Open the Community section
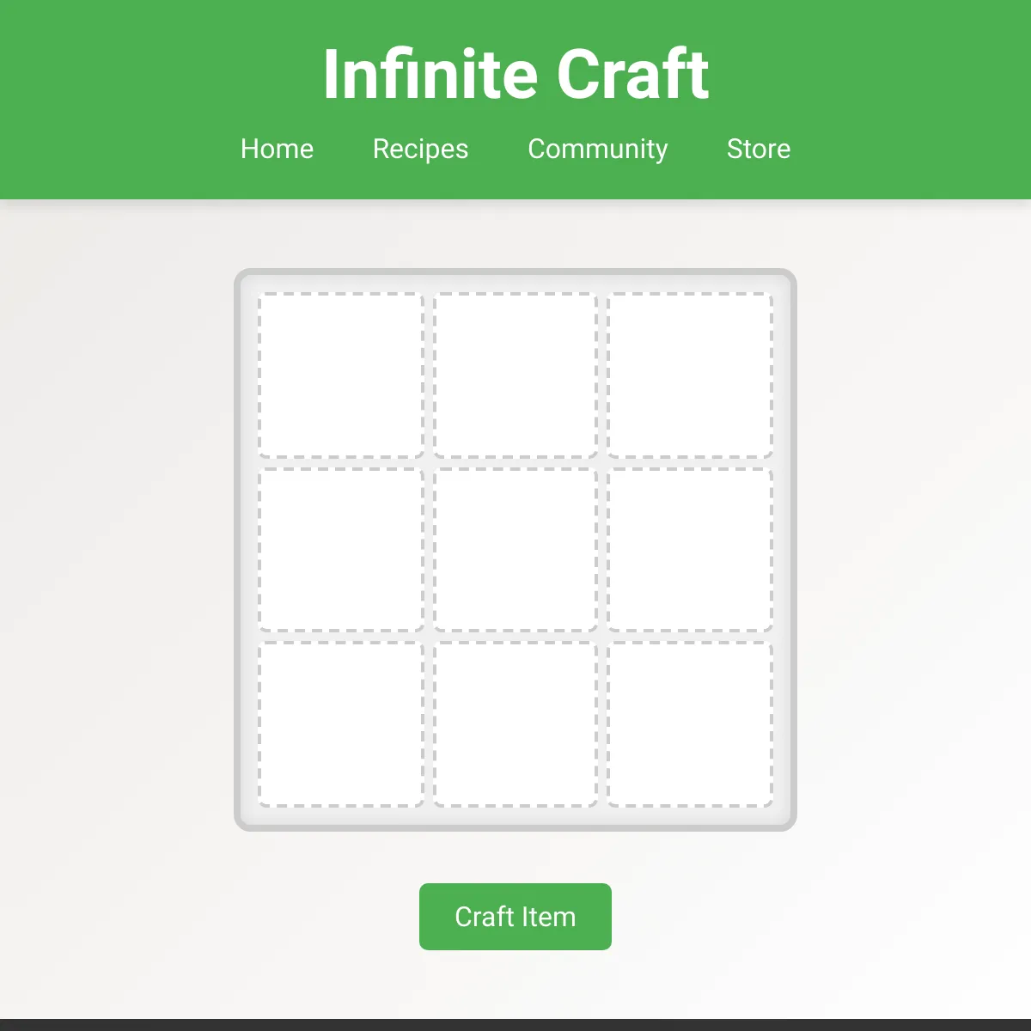 click(x=597, y=149)
